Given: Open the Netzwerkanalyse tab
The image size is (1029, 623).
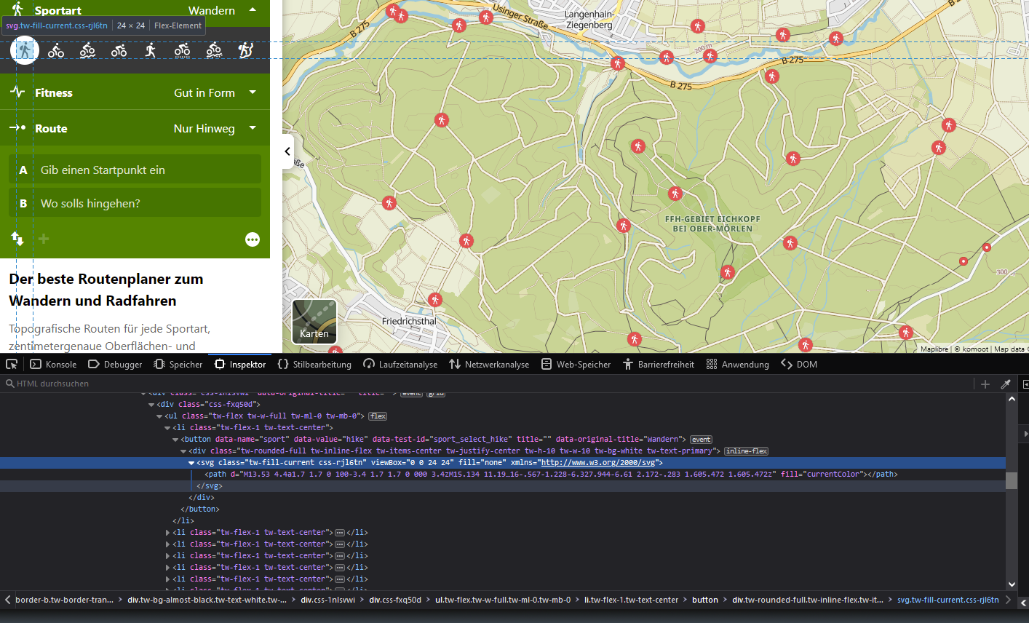Looking at the screenshot, I should point(489,364).
